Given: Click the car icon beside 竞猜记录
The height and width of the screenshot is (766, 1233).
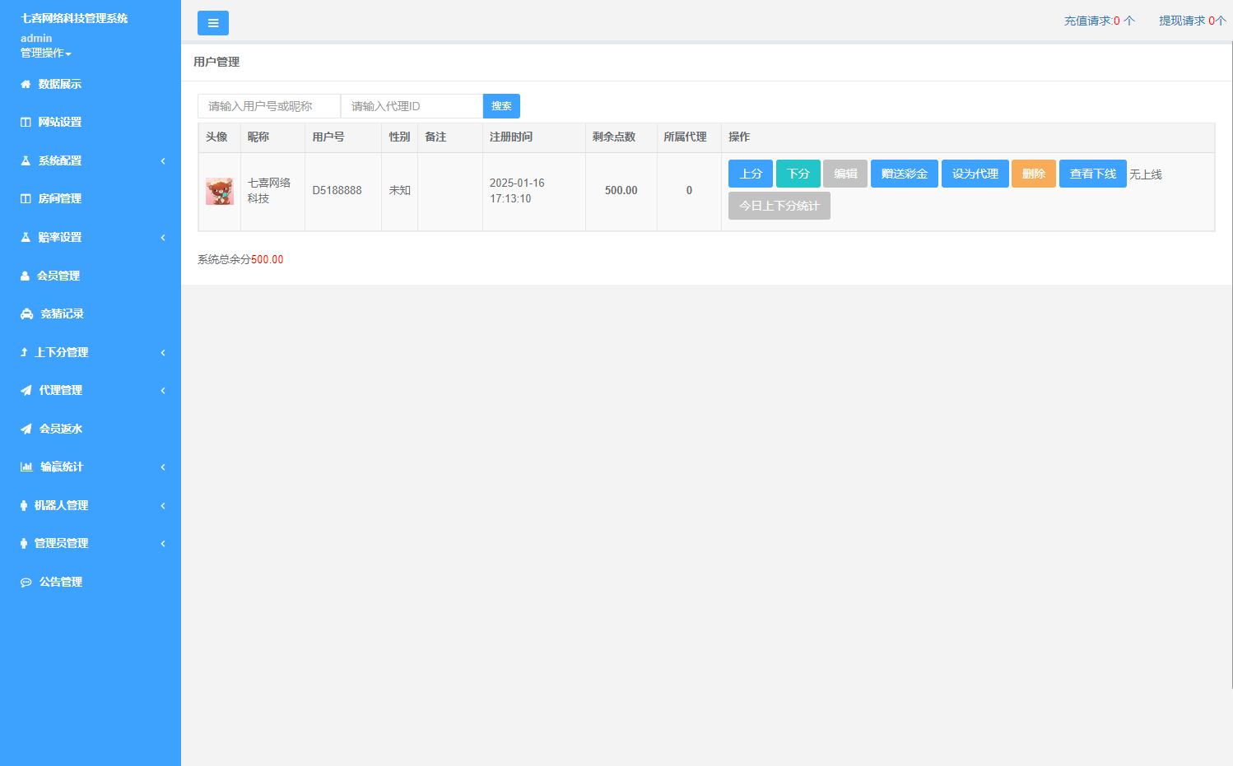Looking at the screenshot, I should pyautogui.click(x=26, y=313).
